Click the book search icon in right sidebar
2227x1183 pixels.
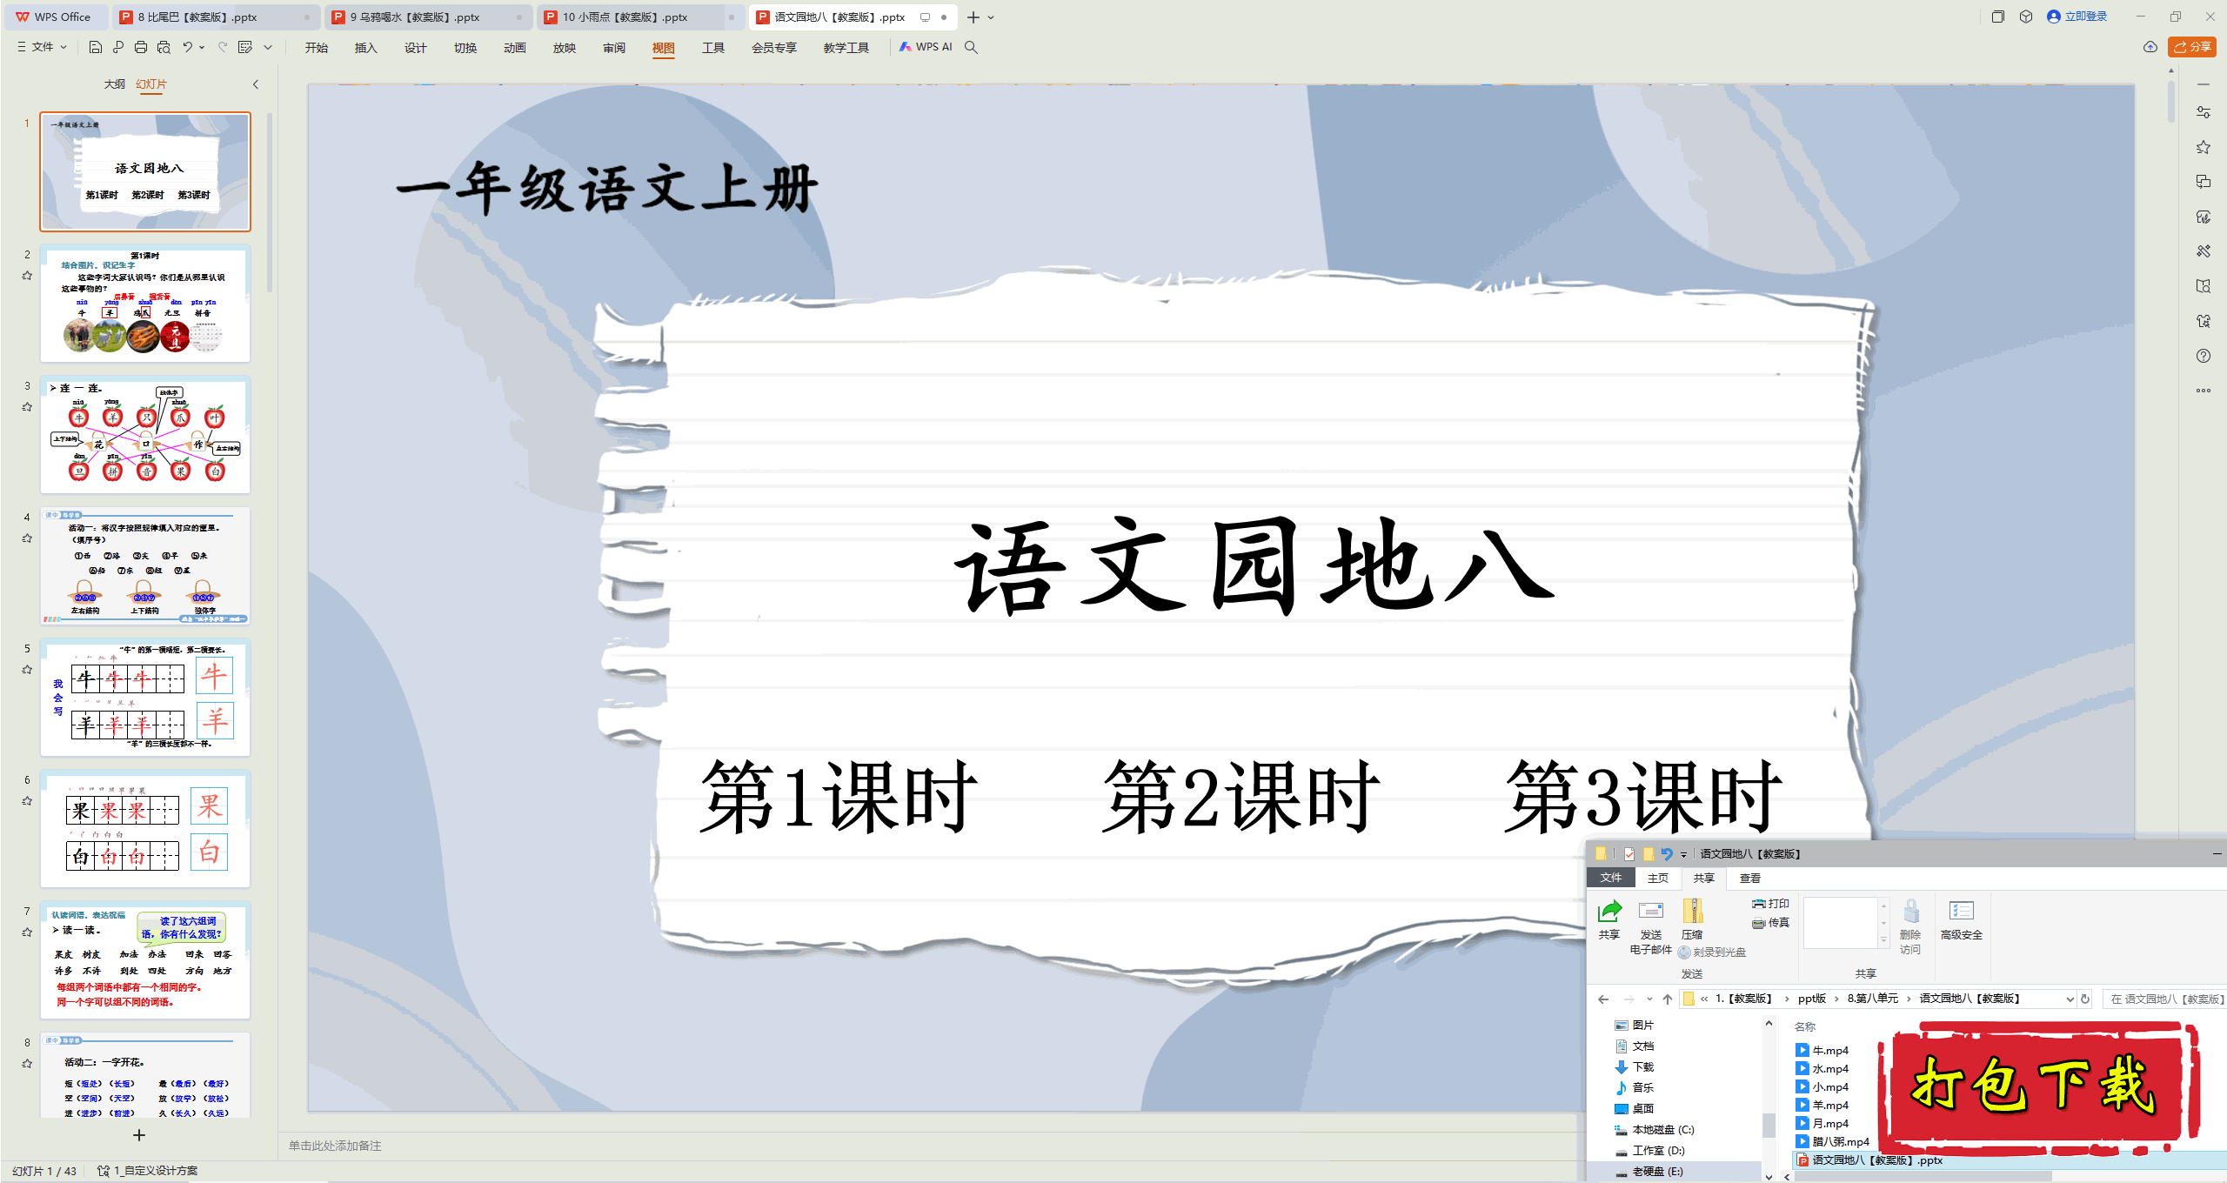pyautogui.click(x=2204, y=286)
